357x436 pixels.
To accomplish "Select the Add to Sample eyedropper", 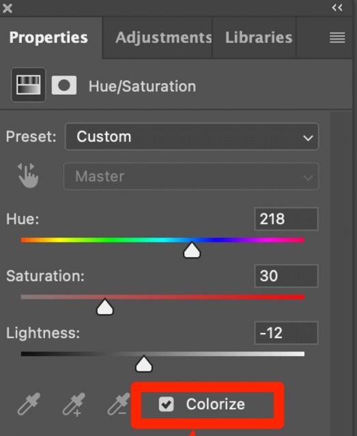I will click(74, 405).
